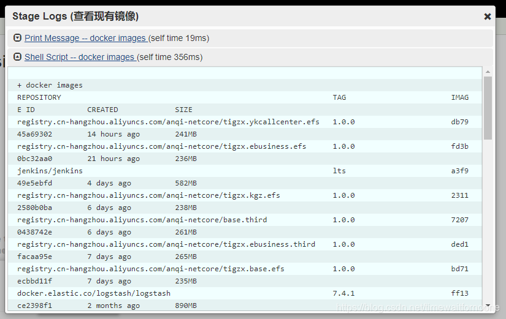The width and height of the screenshot is (506, 319).
Task: Select the tigzx.ebusiness.efs repository line
Action: [162, 146]
